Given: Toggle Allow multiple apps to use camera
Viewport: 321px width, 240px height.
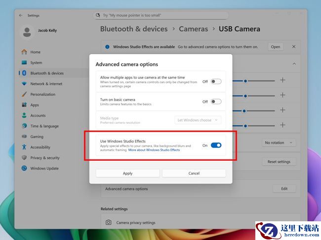Looking at the screenshot, I should tap(216, 81).
